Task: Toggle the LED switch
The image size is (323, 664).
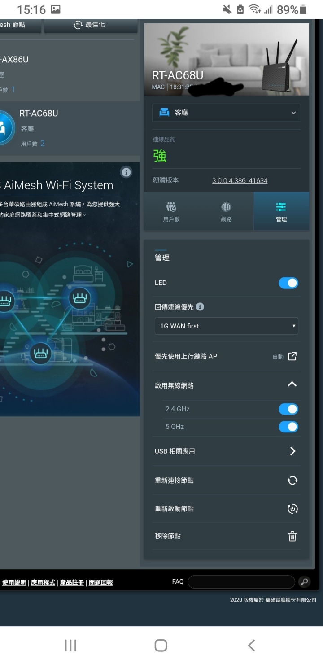Action: coord(288,283)
